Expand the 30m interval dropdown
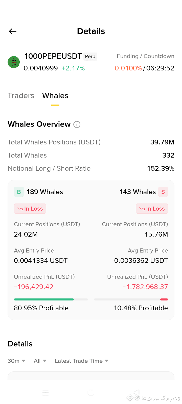 (16, 361)
